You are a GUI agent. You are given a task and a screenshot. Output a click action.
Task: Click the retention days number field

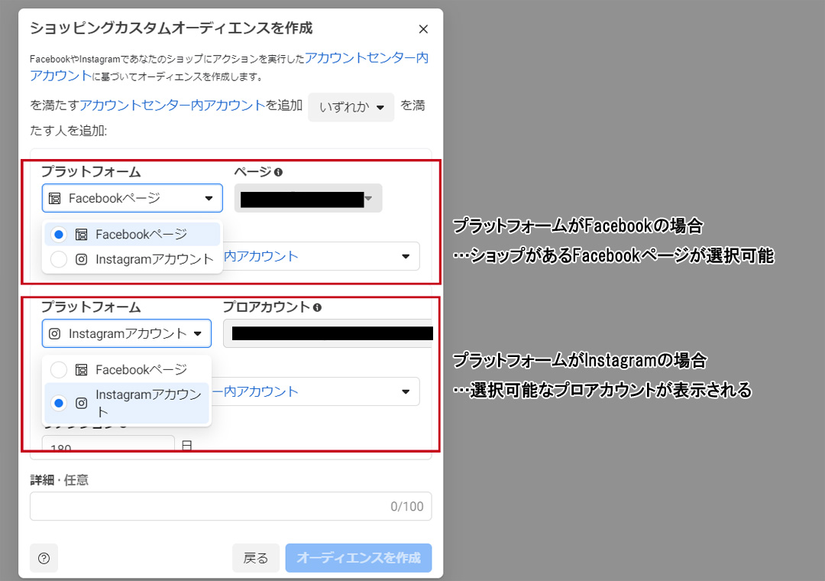(x=108, y=446)
